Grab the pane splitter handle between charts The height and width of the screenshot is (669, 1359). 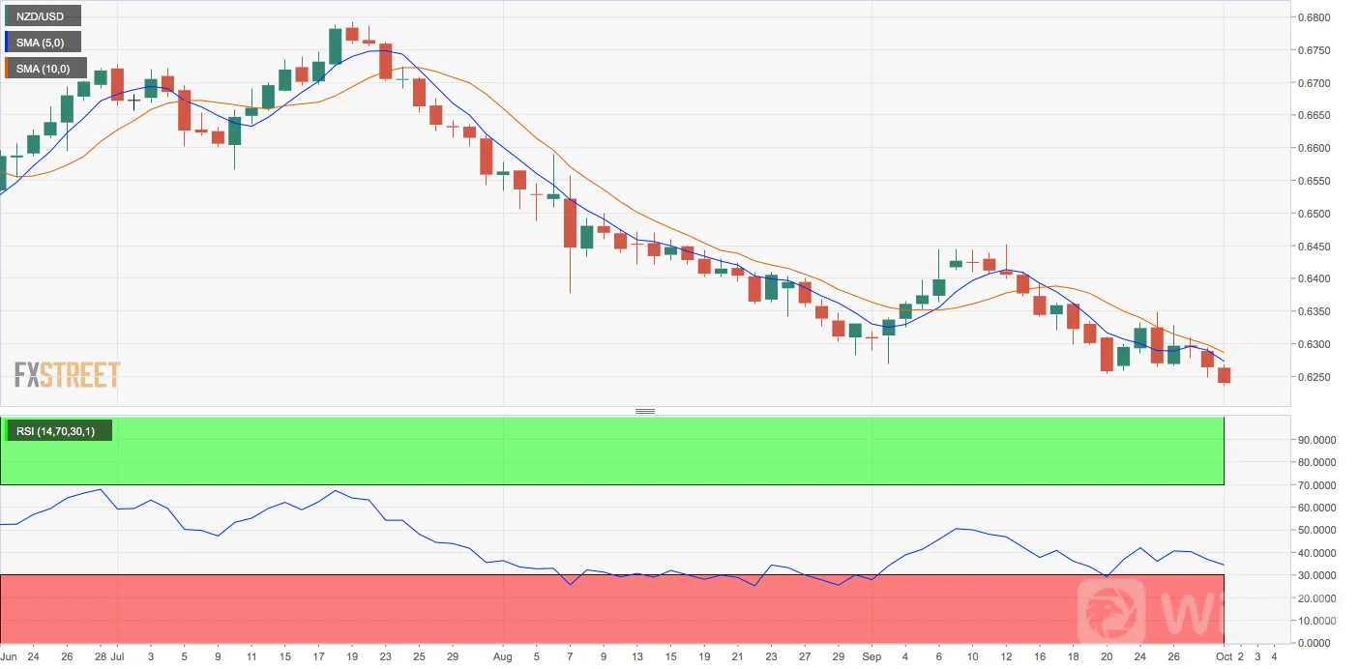(x=645, y=412)
